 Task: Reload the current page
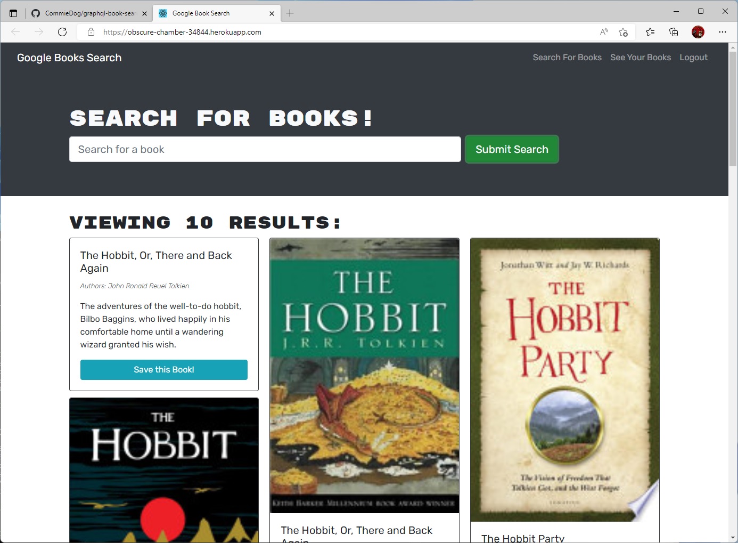click(62, 32)
